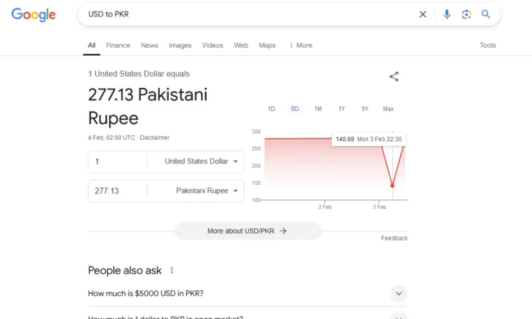The image size is (532, 319).
Task: Share the currency conversion result
Action: pos(394,76)
